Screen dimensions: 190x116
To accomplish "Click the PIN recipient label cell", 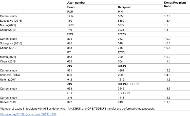I will click(x=120, y=12).
